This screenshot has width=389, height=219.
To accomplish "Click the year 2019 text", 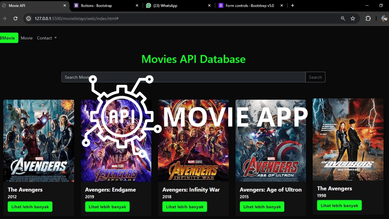I will [90, 197].
